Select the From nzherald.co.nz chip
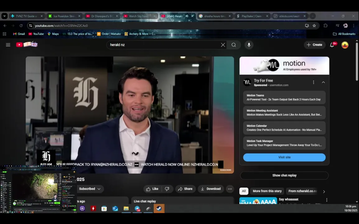This screenshot has width=359, height=224. click(303, 191)
